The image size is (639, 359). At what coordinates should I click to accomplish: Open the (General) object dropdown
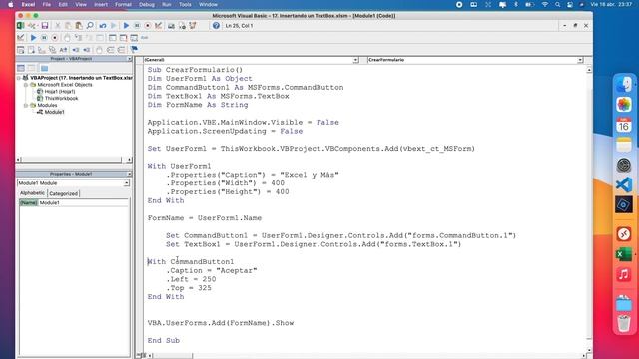355,60
